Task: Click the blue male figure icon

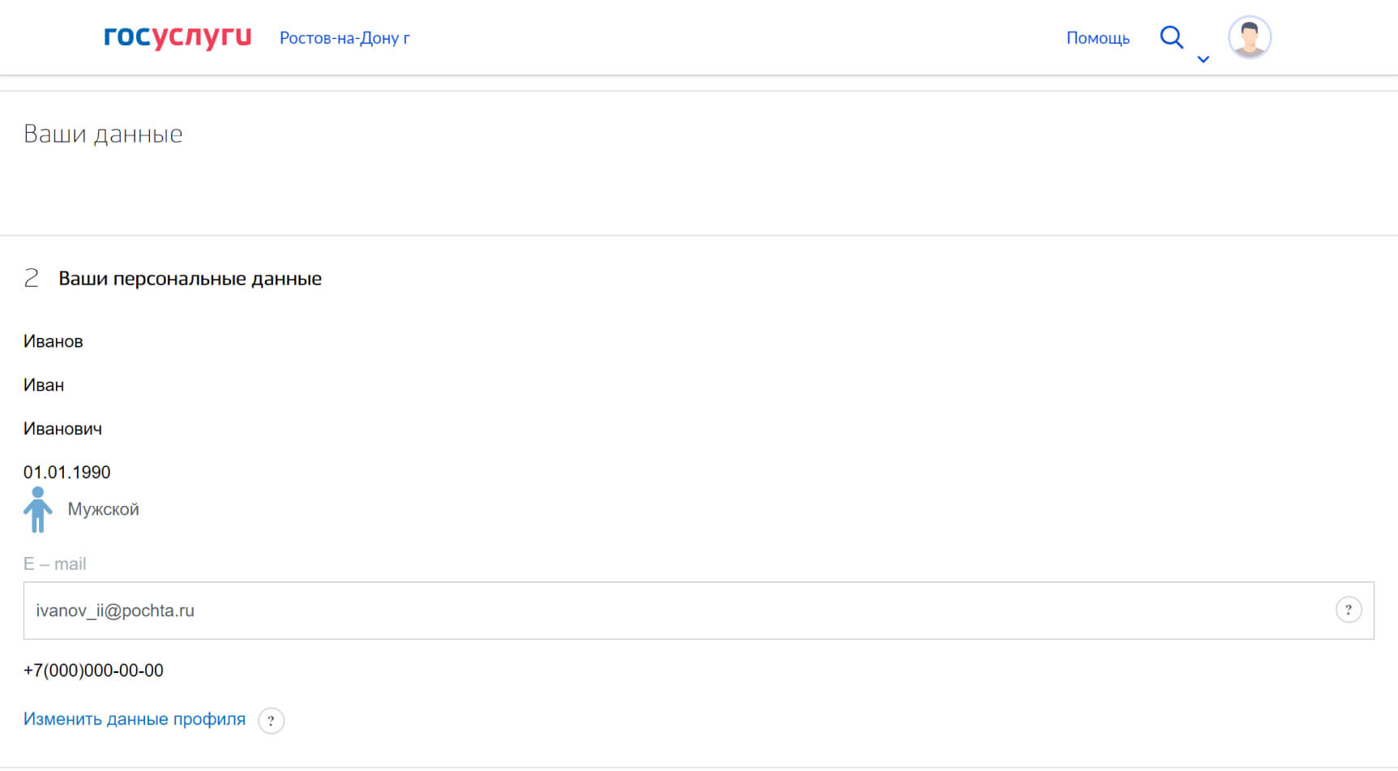Action: (37, 510)
